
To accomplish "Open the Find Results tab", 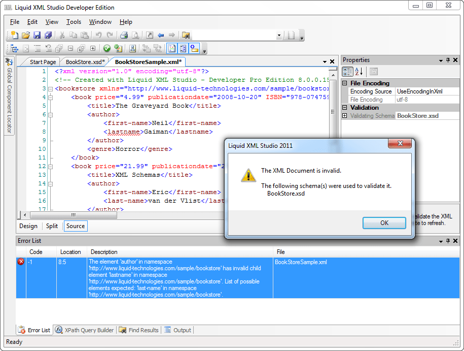I will (x=139, y=330).
